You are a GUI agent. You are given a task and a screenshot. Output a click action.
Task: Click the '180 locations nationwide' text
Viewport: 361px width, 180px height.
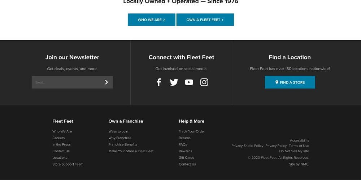pyautogui.click(x=308, y=69)
